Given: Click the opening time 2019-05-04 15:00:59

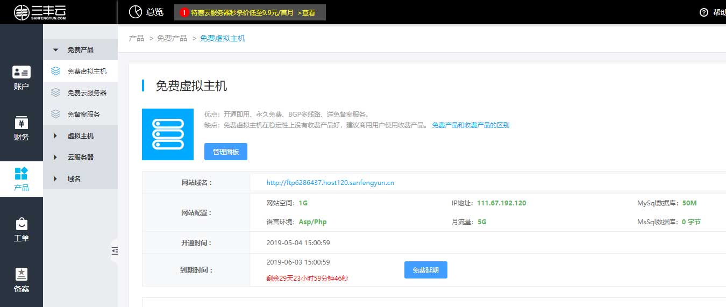Looking at the screenshot, I should click(298, 242).
